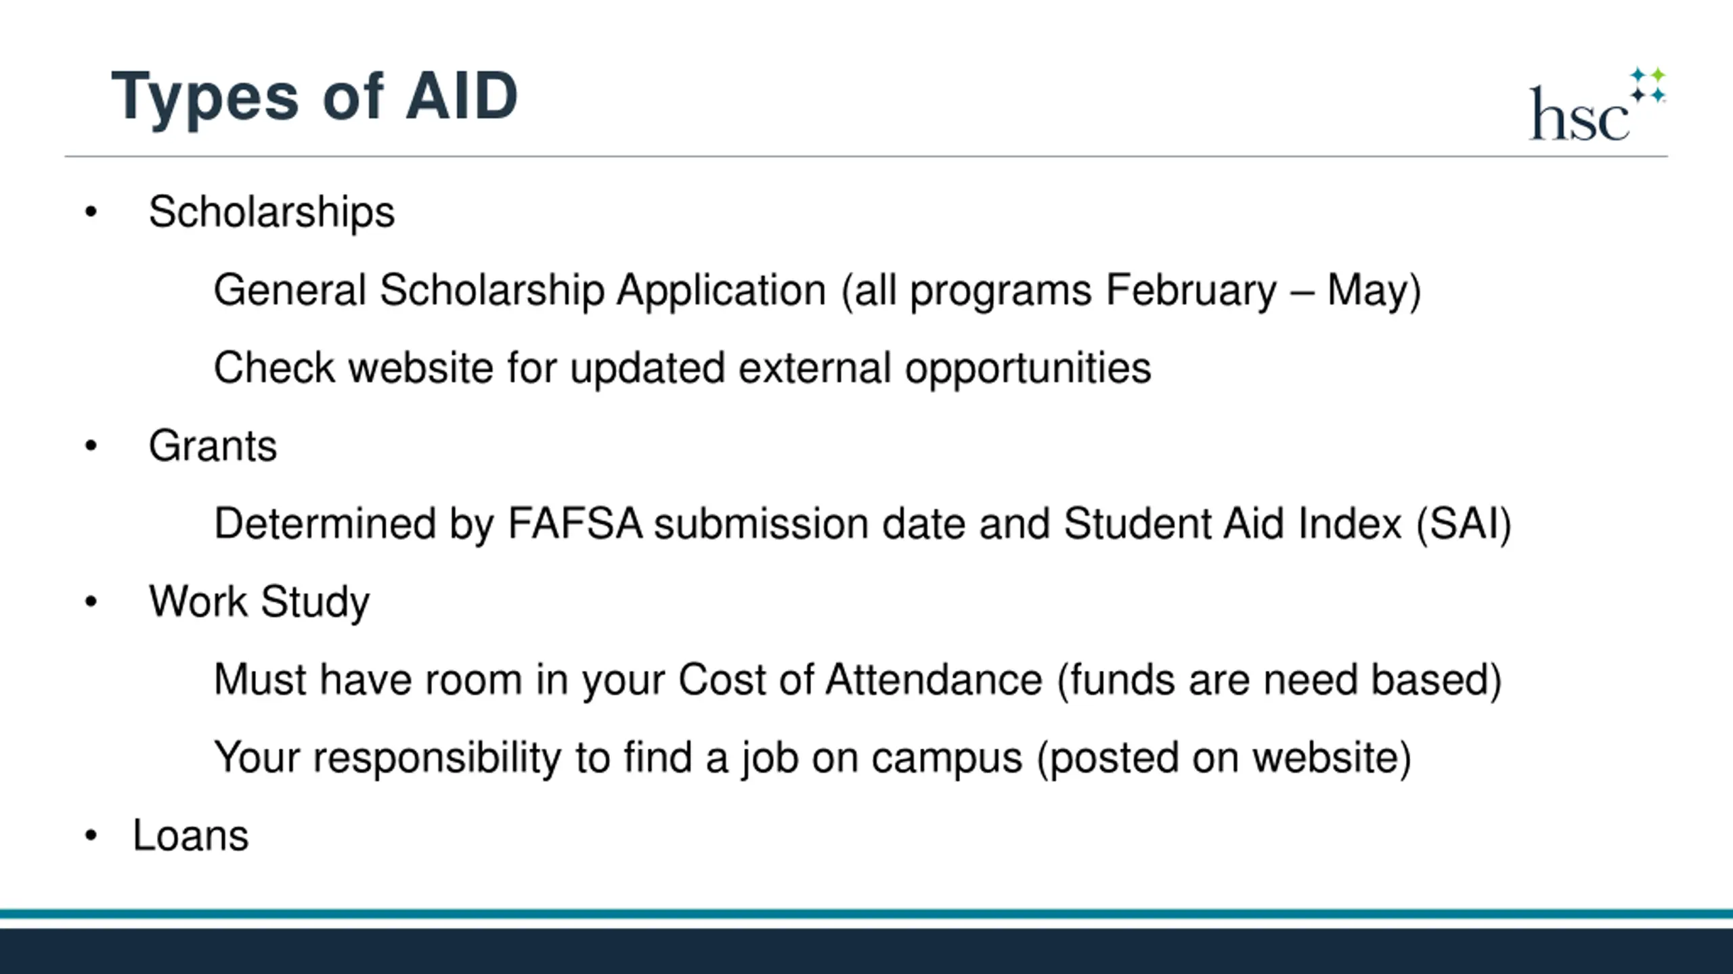
Task: Click the thin divider line under the title
Action: [866, 156]
